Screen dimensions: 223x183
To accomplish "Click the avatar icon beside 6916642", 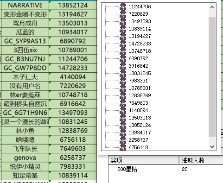I will 123,66.
